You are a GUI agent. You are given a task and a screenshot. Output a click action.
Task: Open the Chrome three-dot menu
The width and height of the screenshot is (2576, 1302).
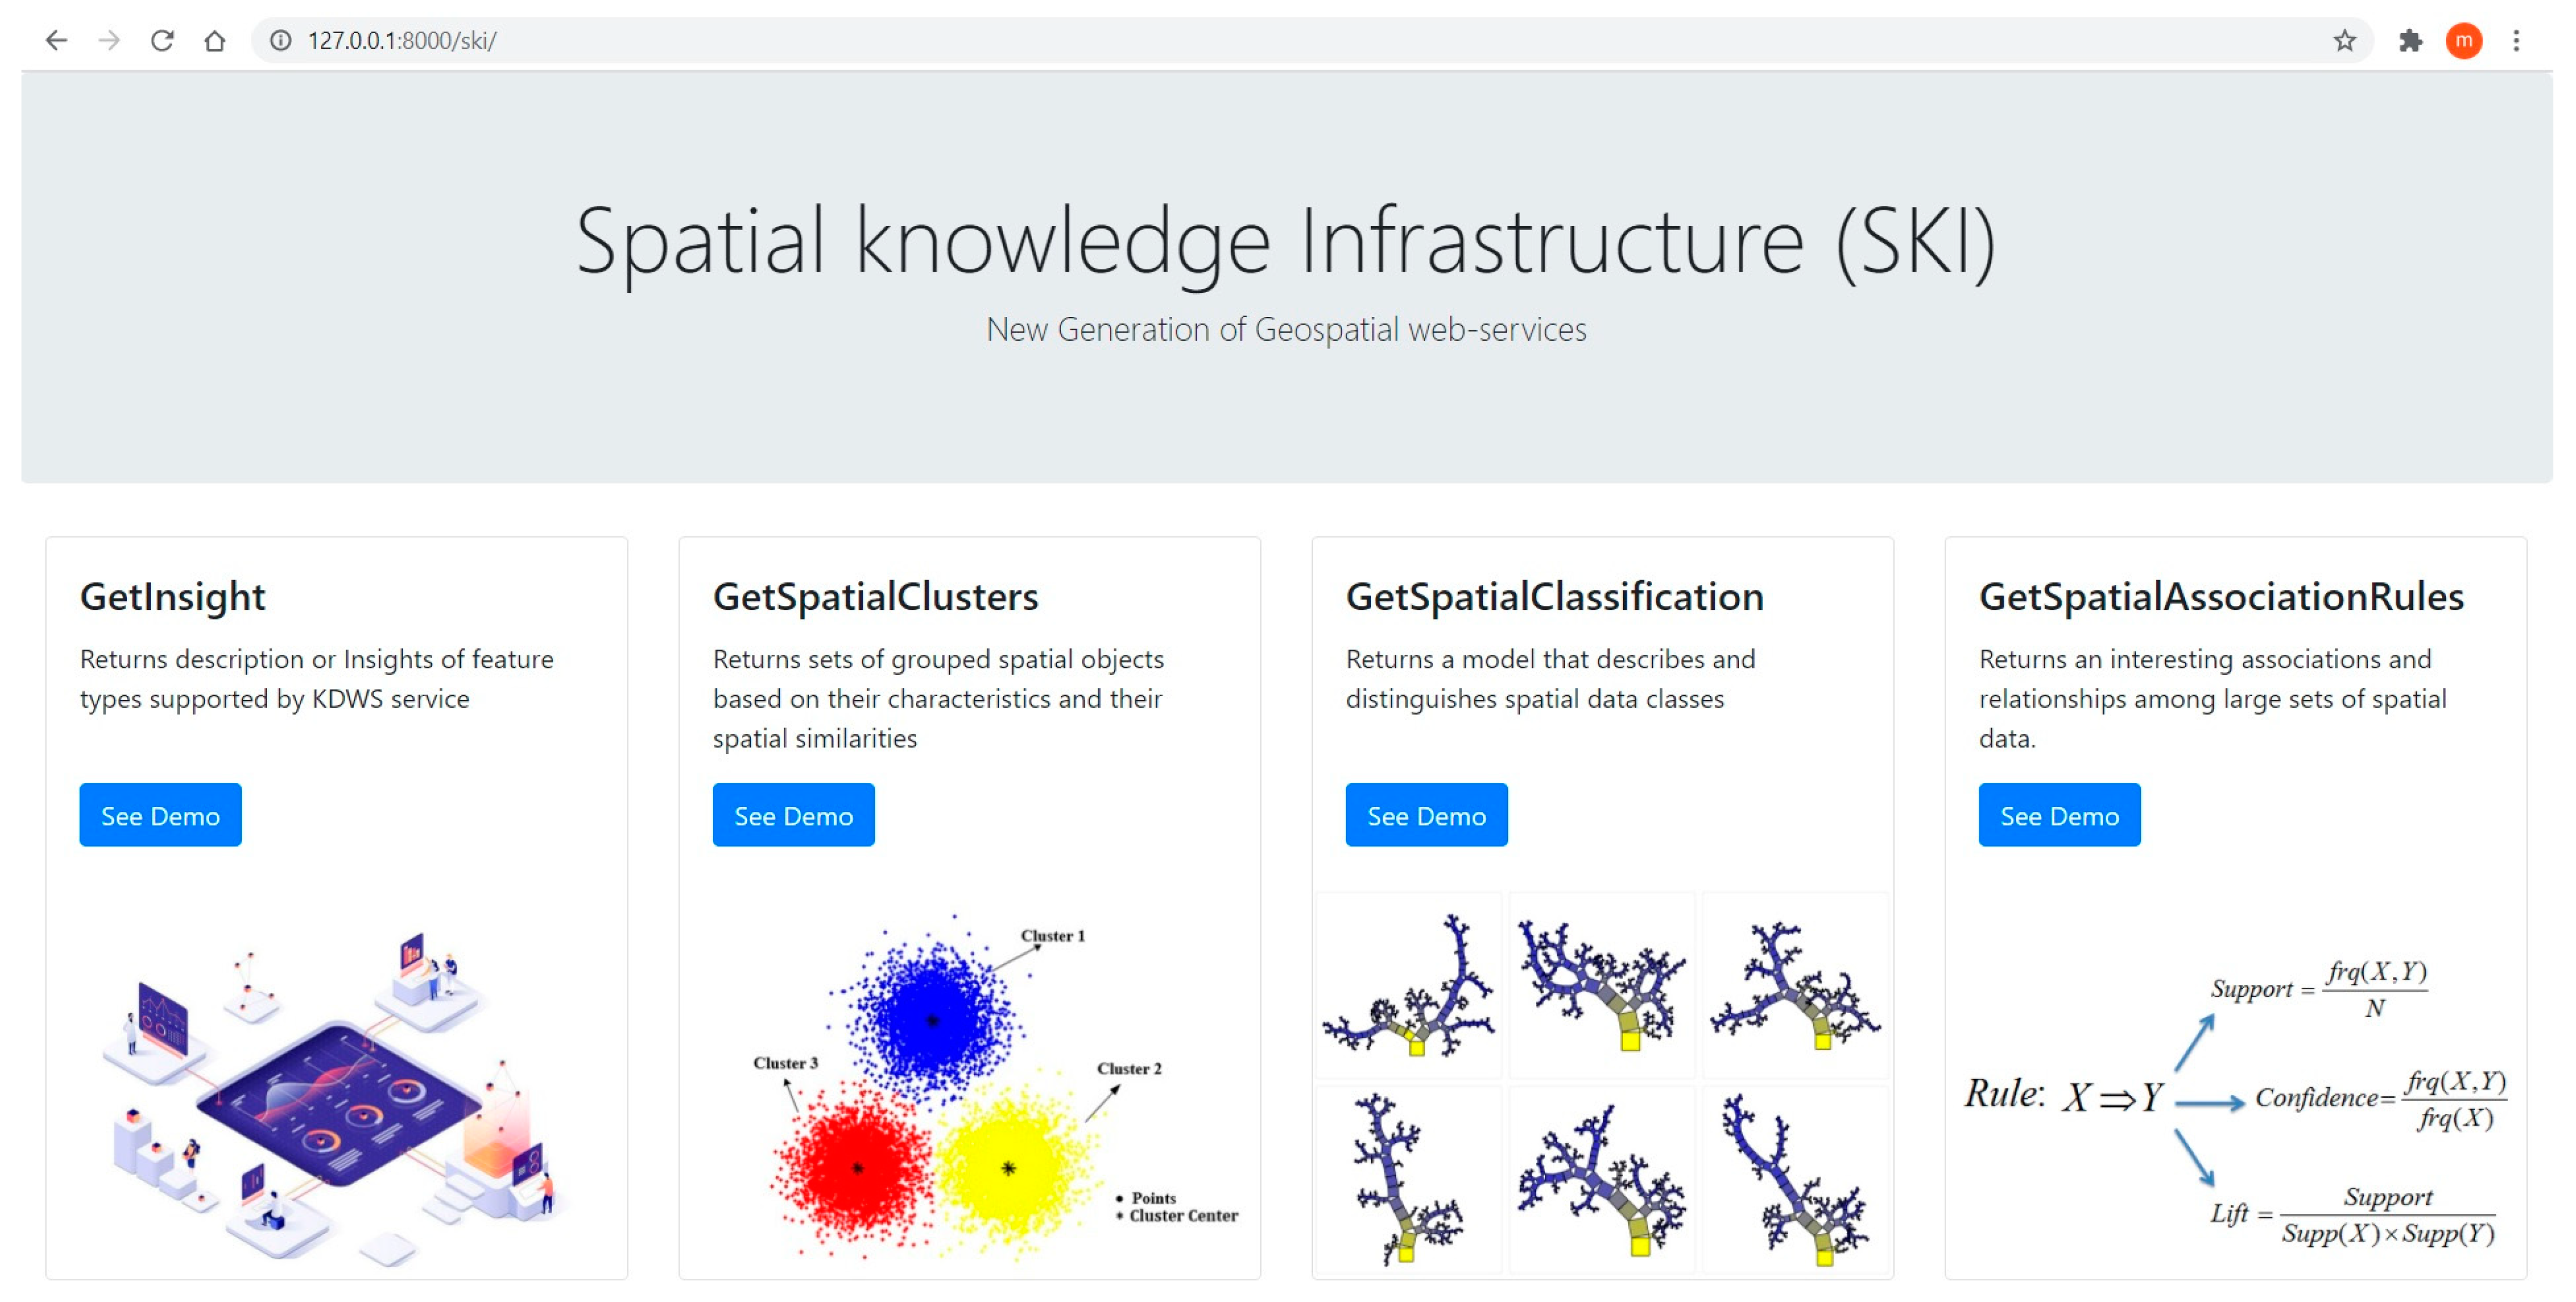click(x=2516, y=40)
